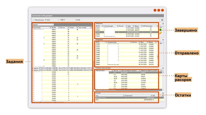The width and height of the screenshot is (206, 115).
Task: Click the green down arrow icon
Action: click(x=160, y=30)
